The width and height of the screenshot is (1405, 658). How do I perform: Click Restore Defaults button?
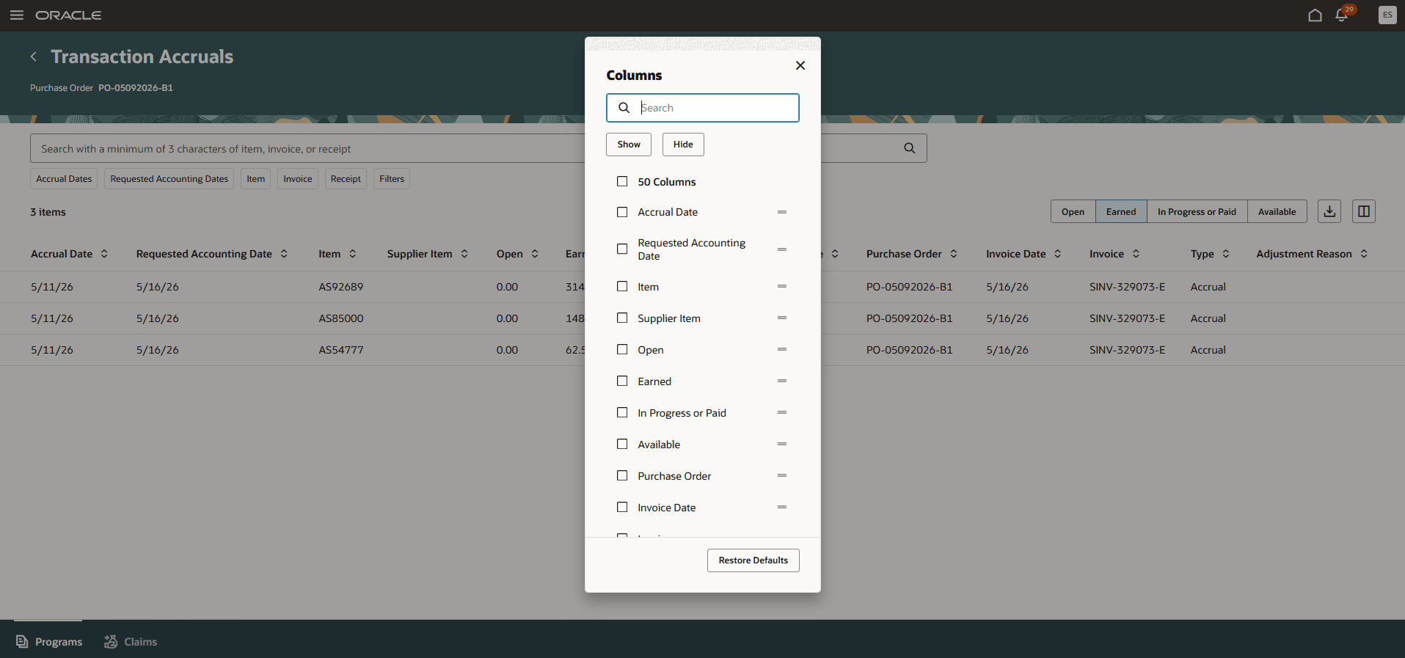coord(753,560)
